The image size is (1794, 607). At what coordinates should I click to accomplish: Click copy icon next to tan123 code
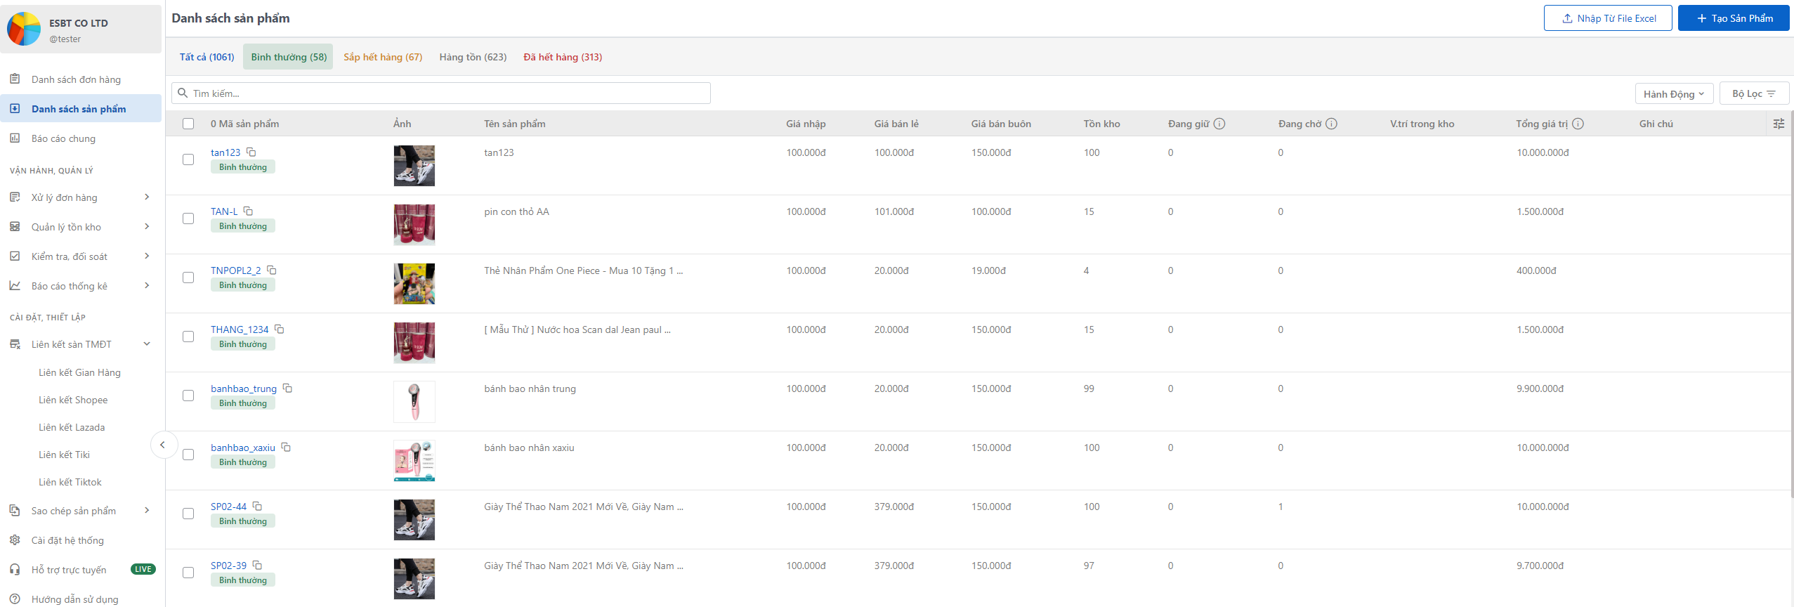(251, 152)
